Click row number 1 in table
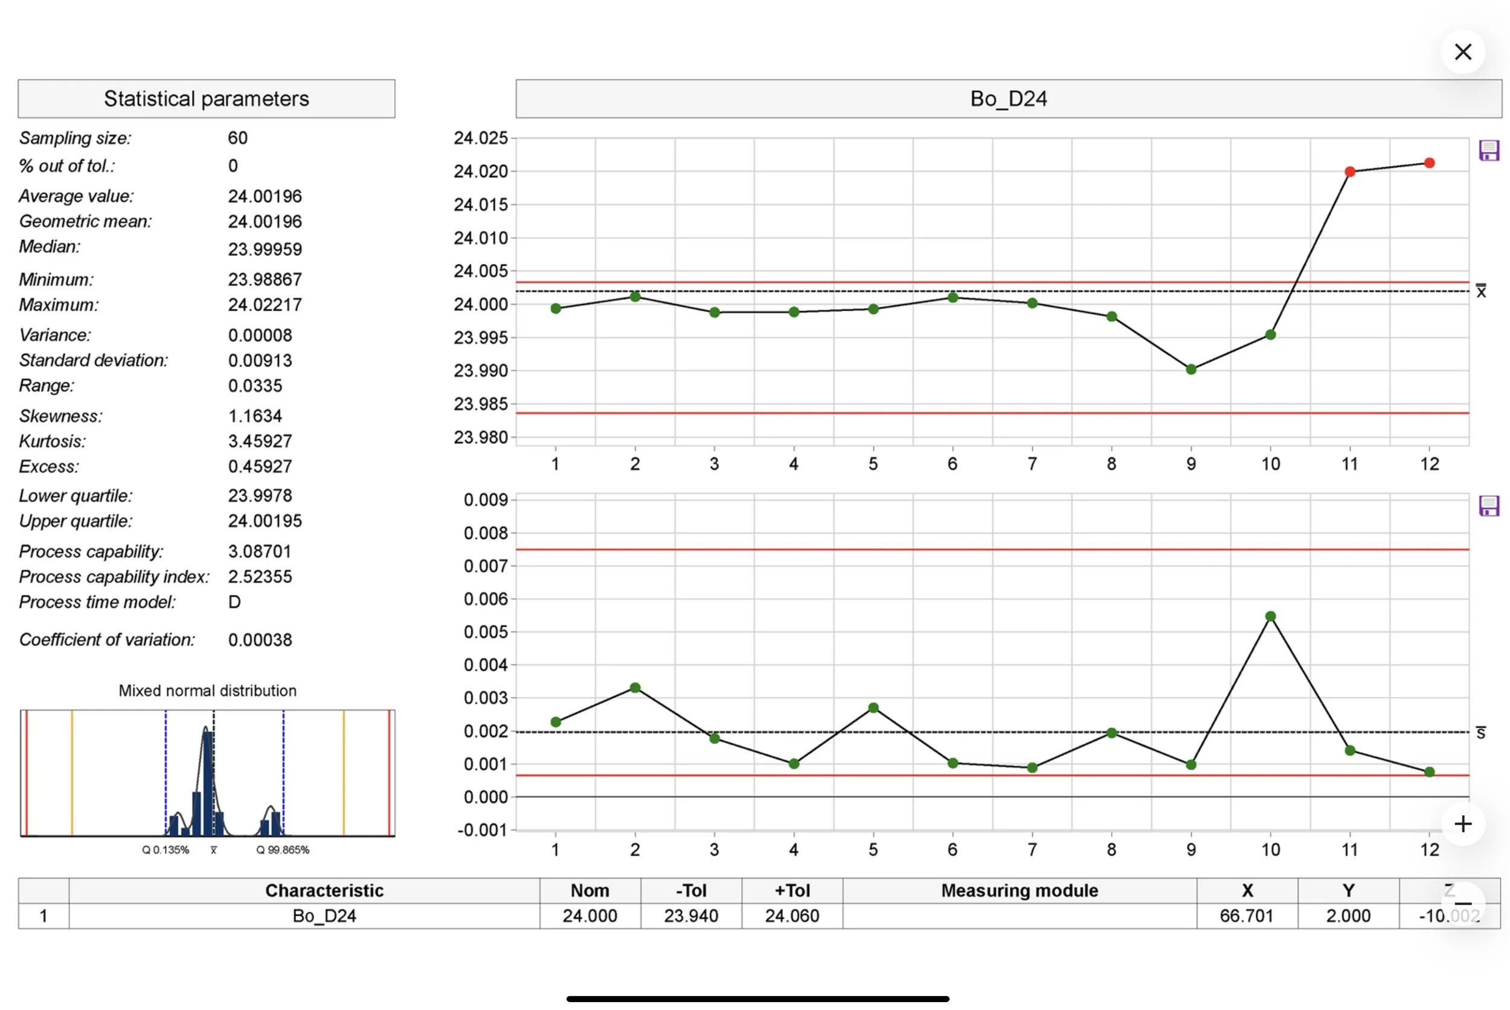Screen dimensions: 1510x1010 tap(43, 915)
